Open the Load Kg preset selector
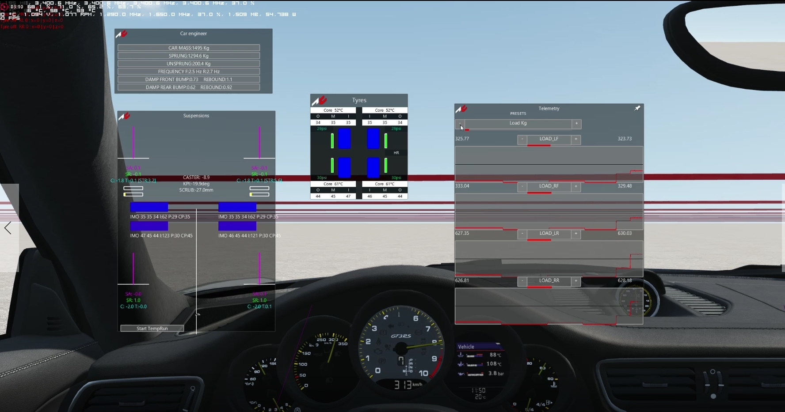Viewport: 785px width, 412px height. coord(518,124)
